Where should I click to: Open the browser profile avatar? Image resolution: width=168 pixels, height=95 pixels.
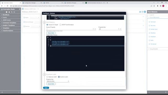pos(163,6)
